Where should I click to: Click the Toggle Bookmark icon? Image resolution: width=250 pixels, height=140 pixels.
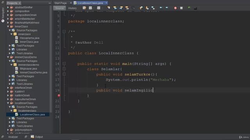coord(153,8)
